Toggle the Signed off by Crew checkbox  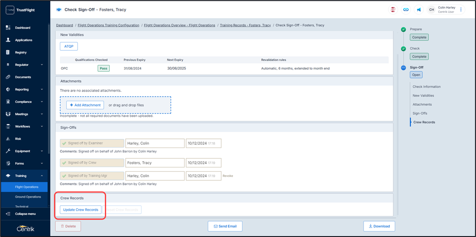(64, 163)
